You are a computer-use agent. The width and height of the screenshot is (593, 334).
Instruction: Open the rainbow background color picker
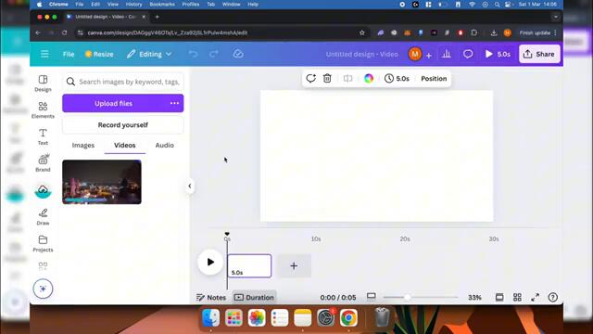tap(369, 78)
